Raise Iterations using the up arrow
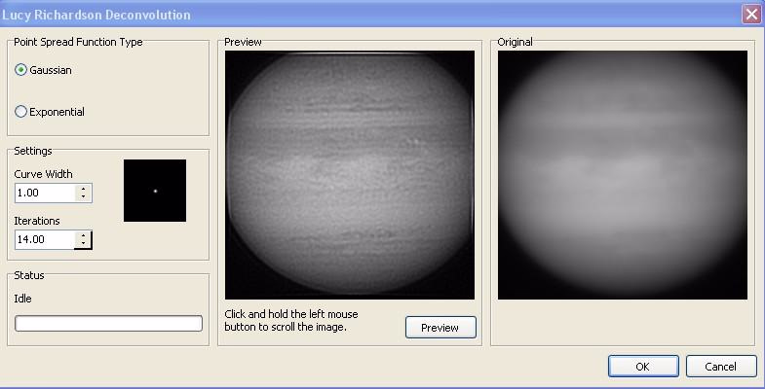Screen dimensions: 765x389 84,234
